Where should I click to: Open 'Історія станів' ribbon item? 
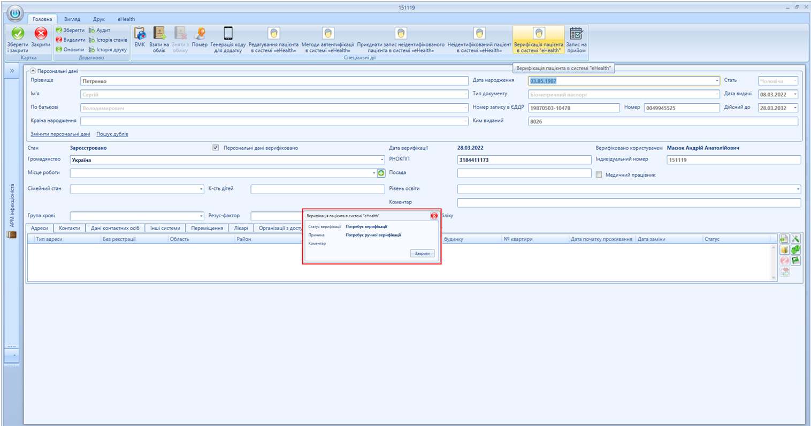coord(108,40)
